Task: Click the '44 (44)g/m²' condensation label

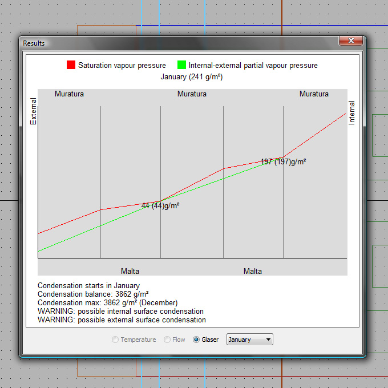Action: [160, 205]
